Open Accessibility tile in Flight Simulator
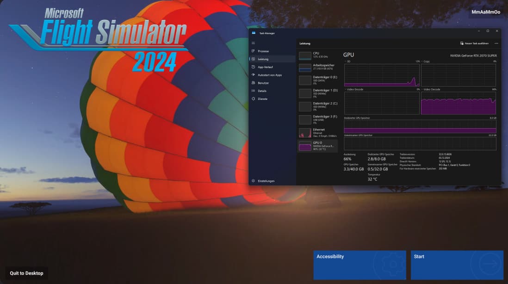Screen dimensions: 508x284 tap(359, 265)
